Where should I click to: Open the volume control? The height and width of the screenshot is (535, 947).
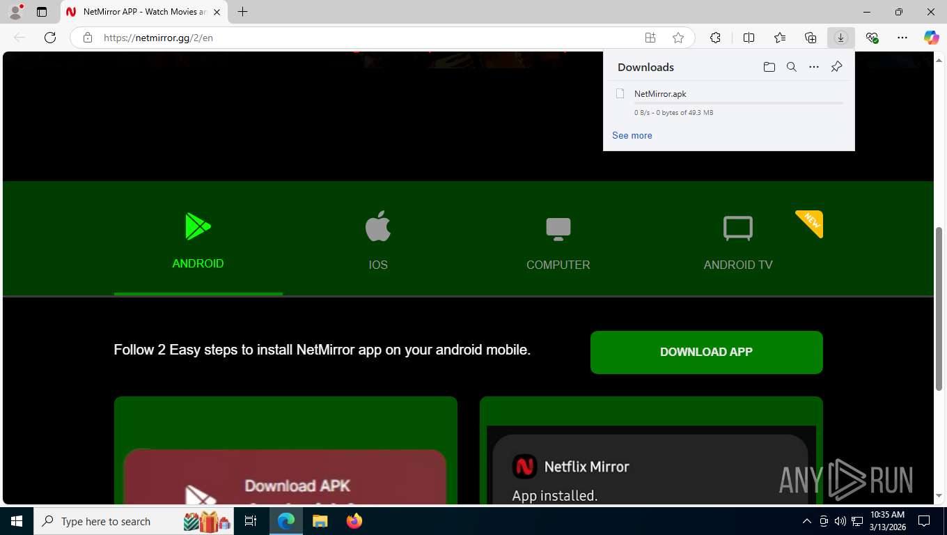tap(840, 521)
